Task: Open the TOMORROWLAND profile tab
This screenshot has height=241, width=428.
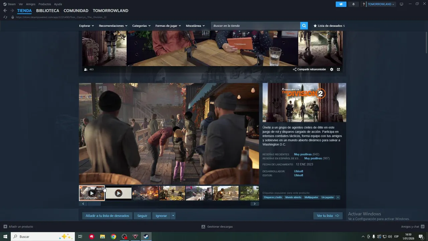Action: pyautogui.click(x=110, y=11)
